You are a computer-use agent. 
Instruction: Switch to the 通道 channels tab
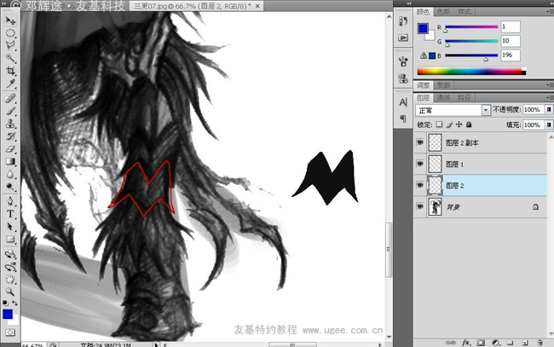443,97
